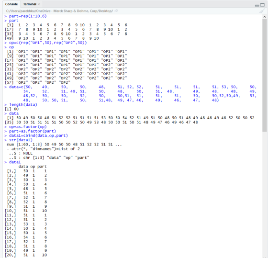Image resolution: width=268 pixels, height=258 pixels.
Task: Click the 'data op part' column header line
Action: [x=33, y=167]
